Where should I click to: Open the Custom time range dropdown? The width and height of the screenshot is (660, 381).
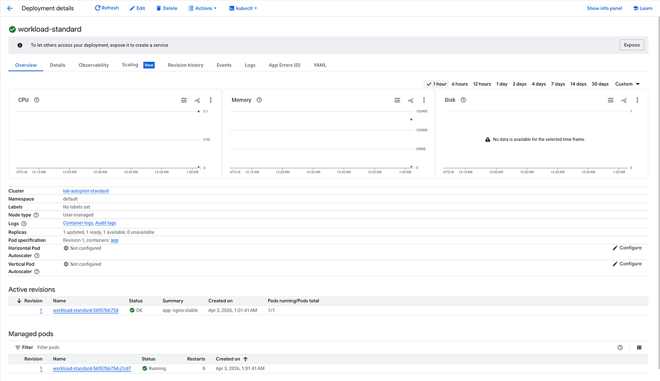[627, 84]
